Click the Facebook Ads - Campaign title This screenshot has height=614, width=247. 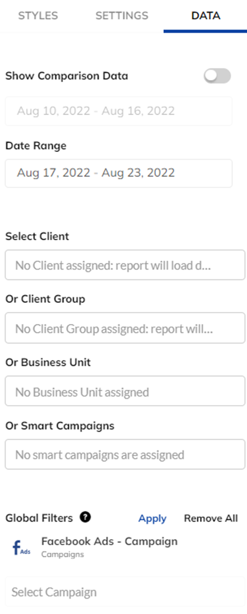[109, 541]
